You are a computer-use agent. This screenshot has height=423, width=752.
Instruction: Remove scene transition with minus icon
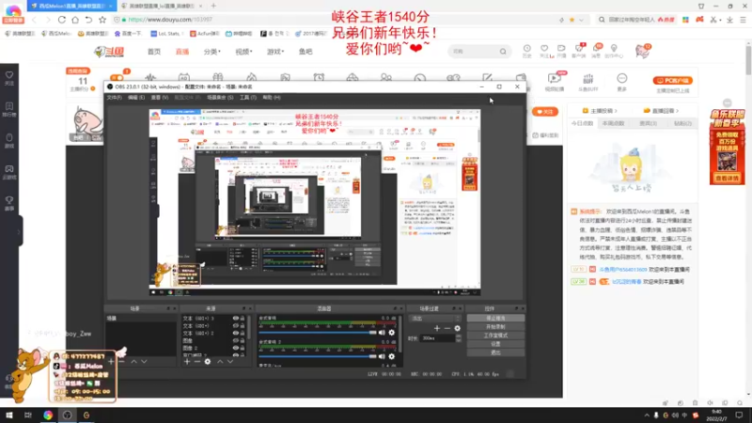[447, 328]
